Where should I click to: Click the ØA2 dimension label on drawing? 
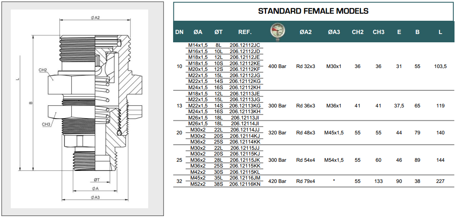pos(95,17)
